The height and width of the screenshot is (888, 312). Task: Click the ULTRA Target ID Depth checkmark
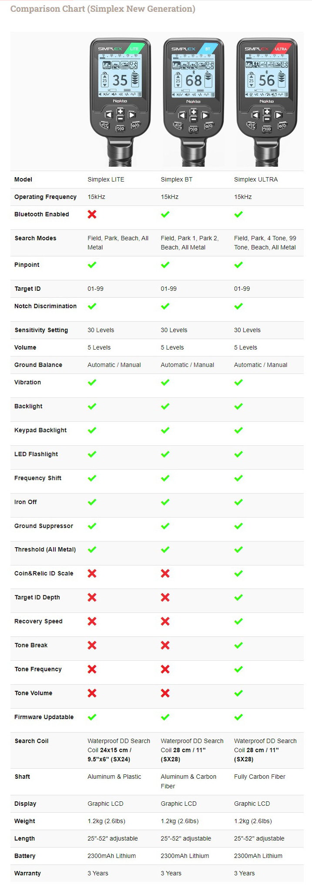pos(238,597)
